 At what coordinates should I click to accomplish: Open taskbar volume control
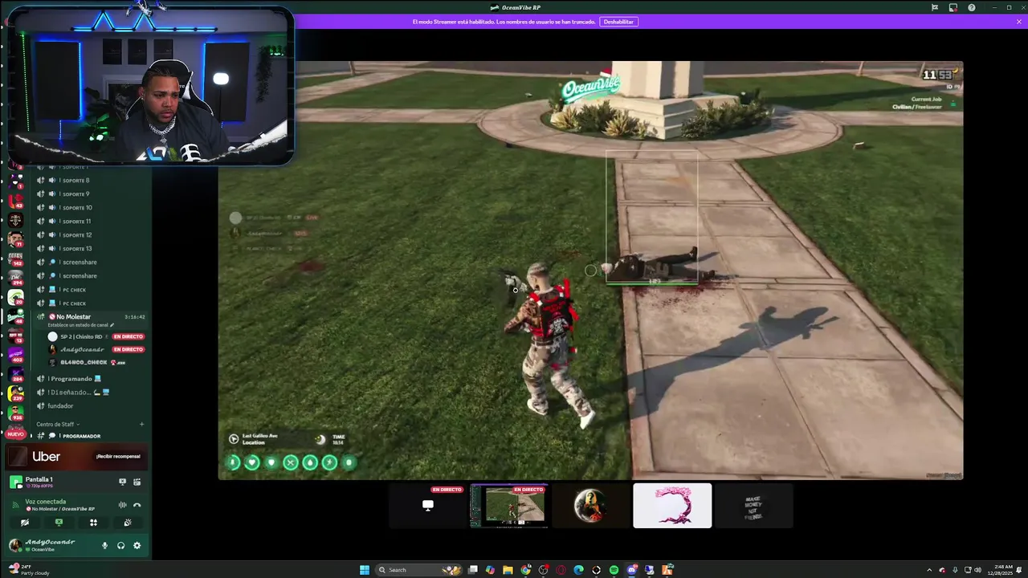point(977,570)
